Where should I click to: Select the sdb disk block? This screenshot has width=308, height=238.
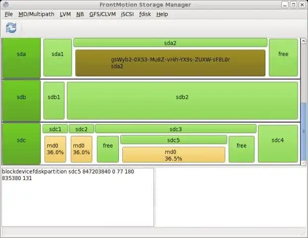[x=21, y=101]
